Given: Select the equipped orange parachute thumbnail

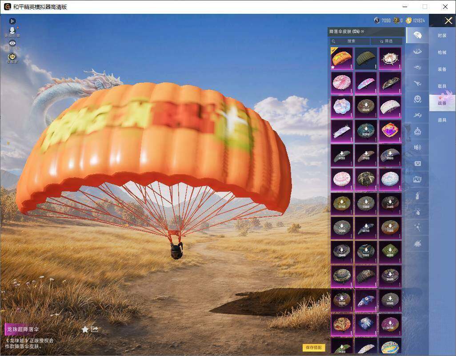Looking at the screenshot, I should (342, 58).
